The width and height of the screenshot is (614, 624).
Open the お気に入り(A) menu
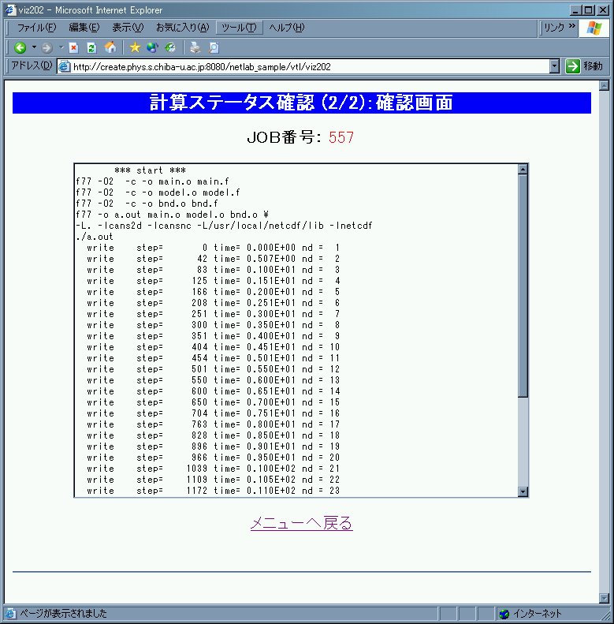pyautogui.click(x=182, y=28)
